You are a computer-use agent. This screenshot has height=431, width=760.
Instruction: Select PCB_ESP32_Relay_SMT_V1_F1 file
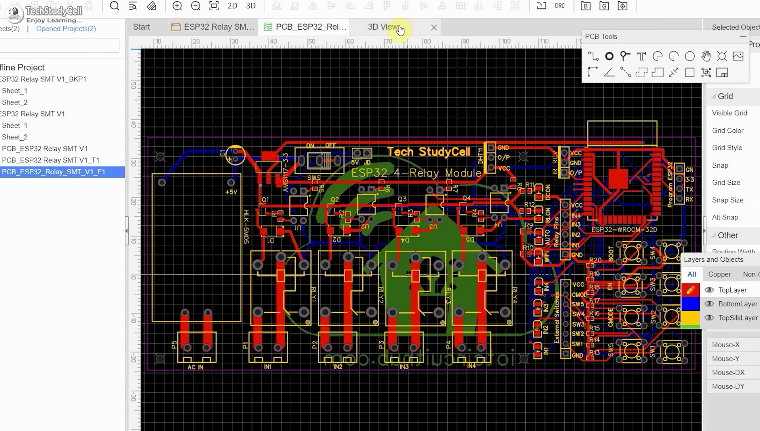62,172
